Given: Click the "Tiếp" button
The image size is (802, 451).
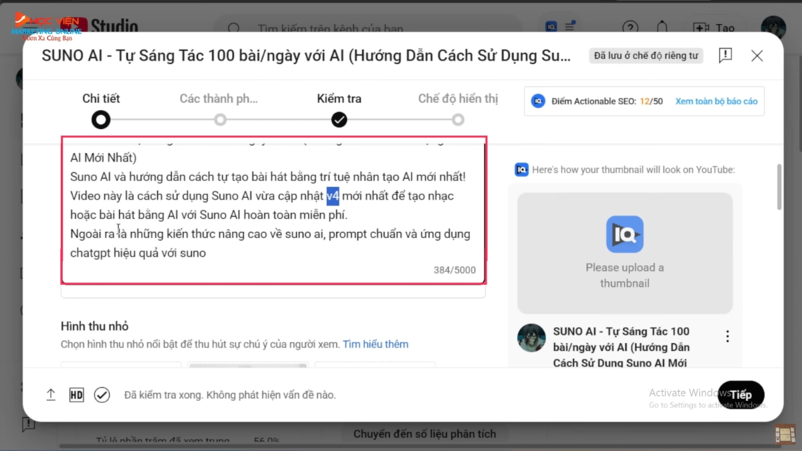Looking at the screenshot, I should [x=741, y=394].
